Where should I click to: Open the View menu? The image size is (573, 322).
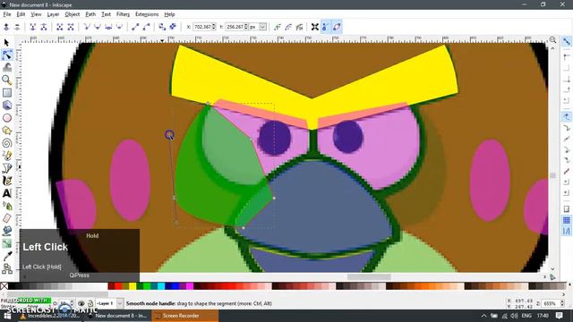[x=36, y=14]
